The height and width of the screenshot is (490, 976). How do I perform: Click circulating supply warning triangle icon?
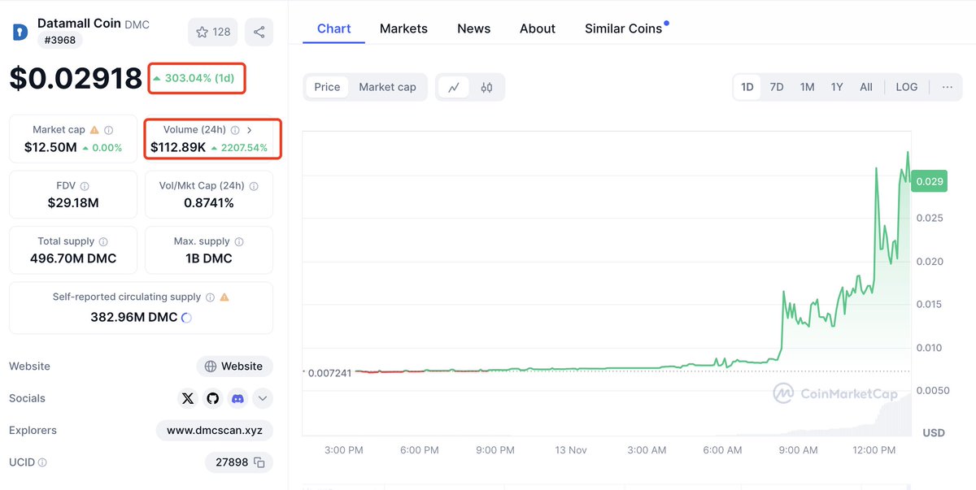(x=224, y=297)
